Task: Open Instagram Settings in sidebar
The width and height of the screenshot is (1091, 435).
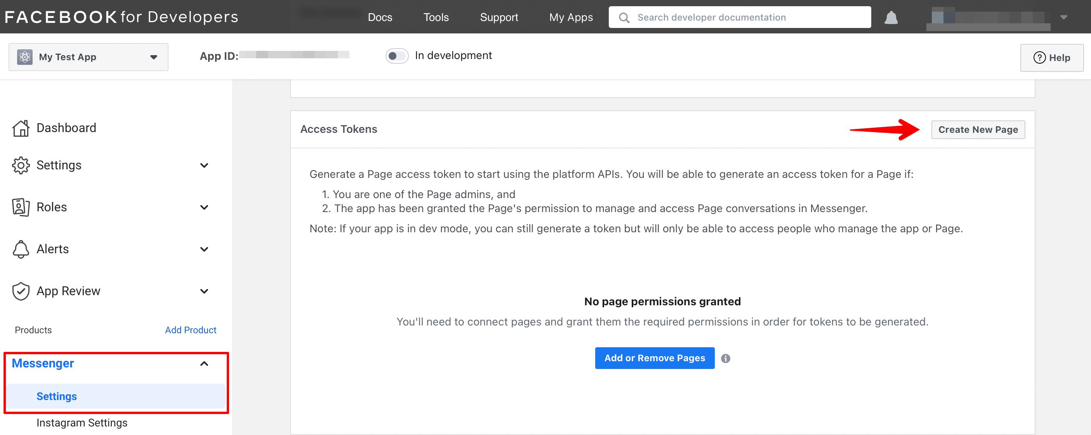Action: click(82, 423)
